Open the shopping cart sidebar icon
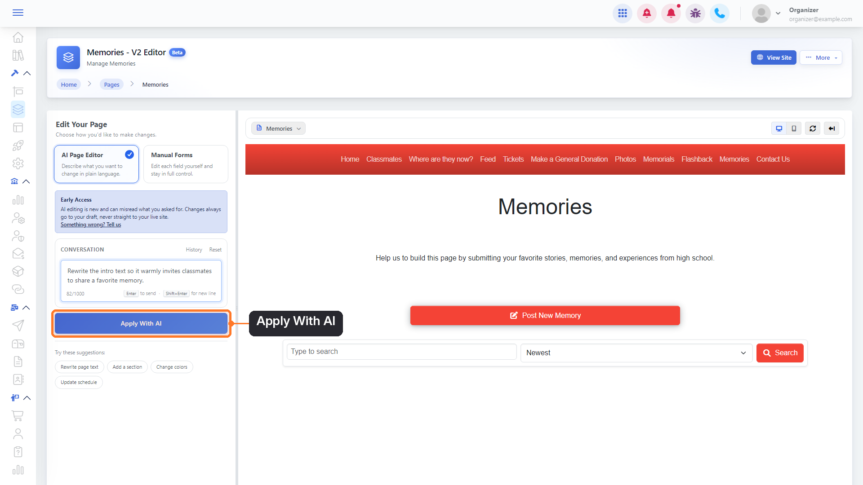Image resolution: width=863 pixels, height=485 pixels. tap(18, 416)
